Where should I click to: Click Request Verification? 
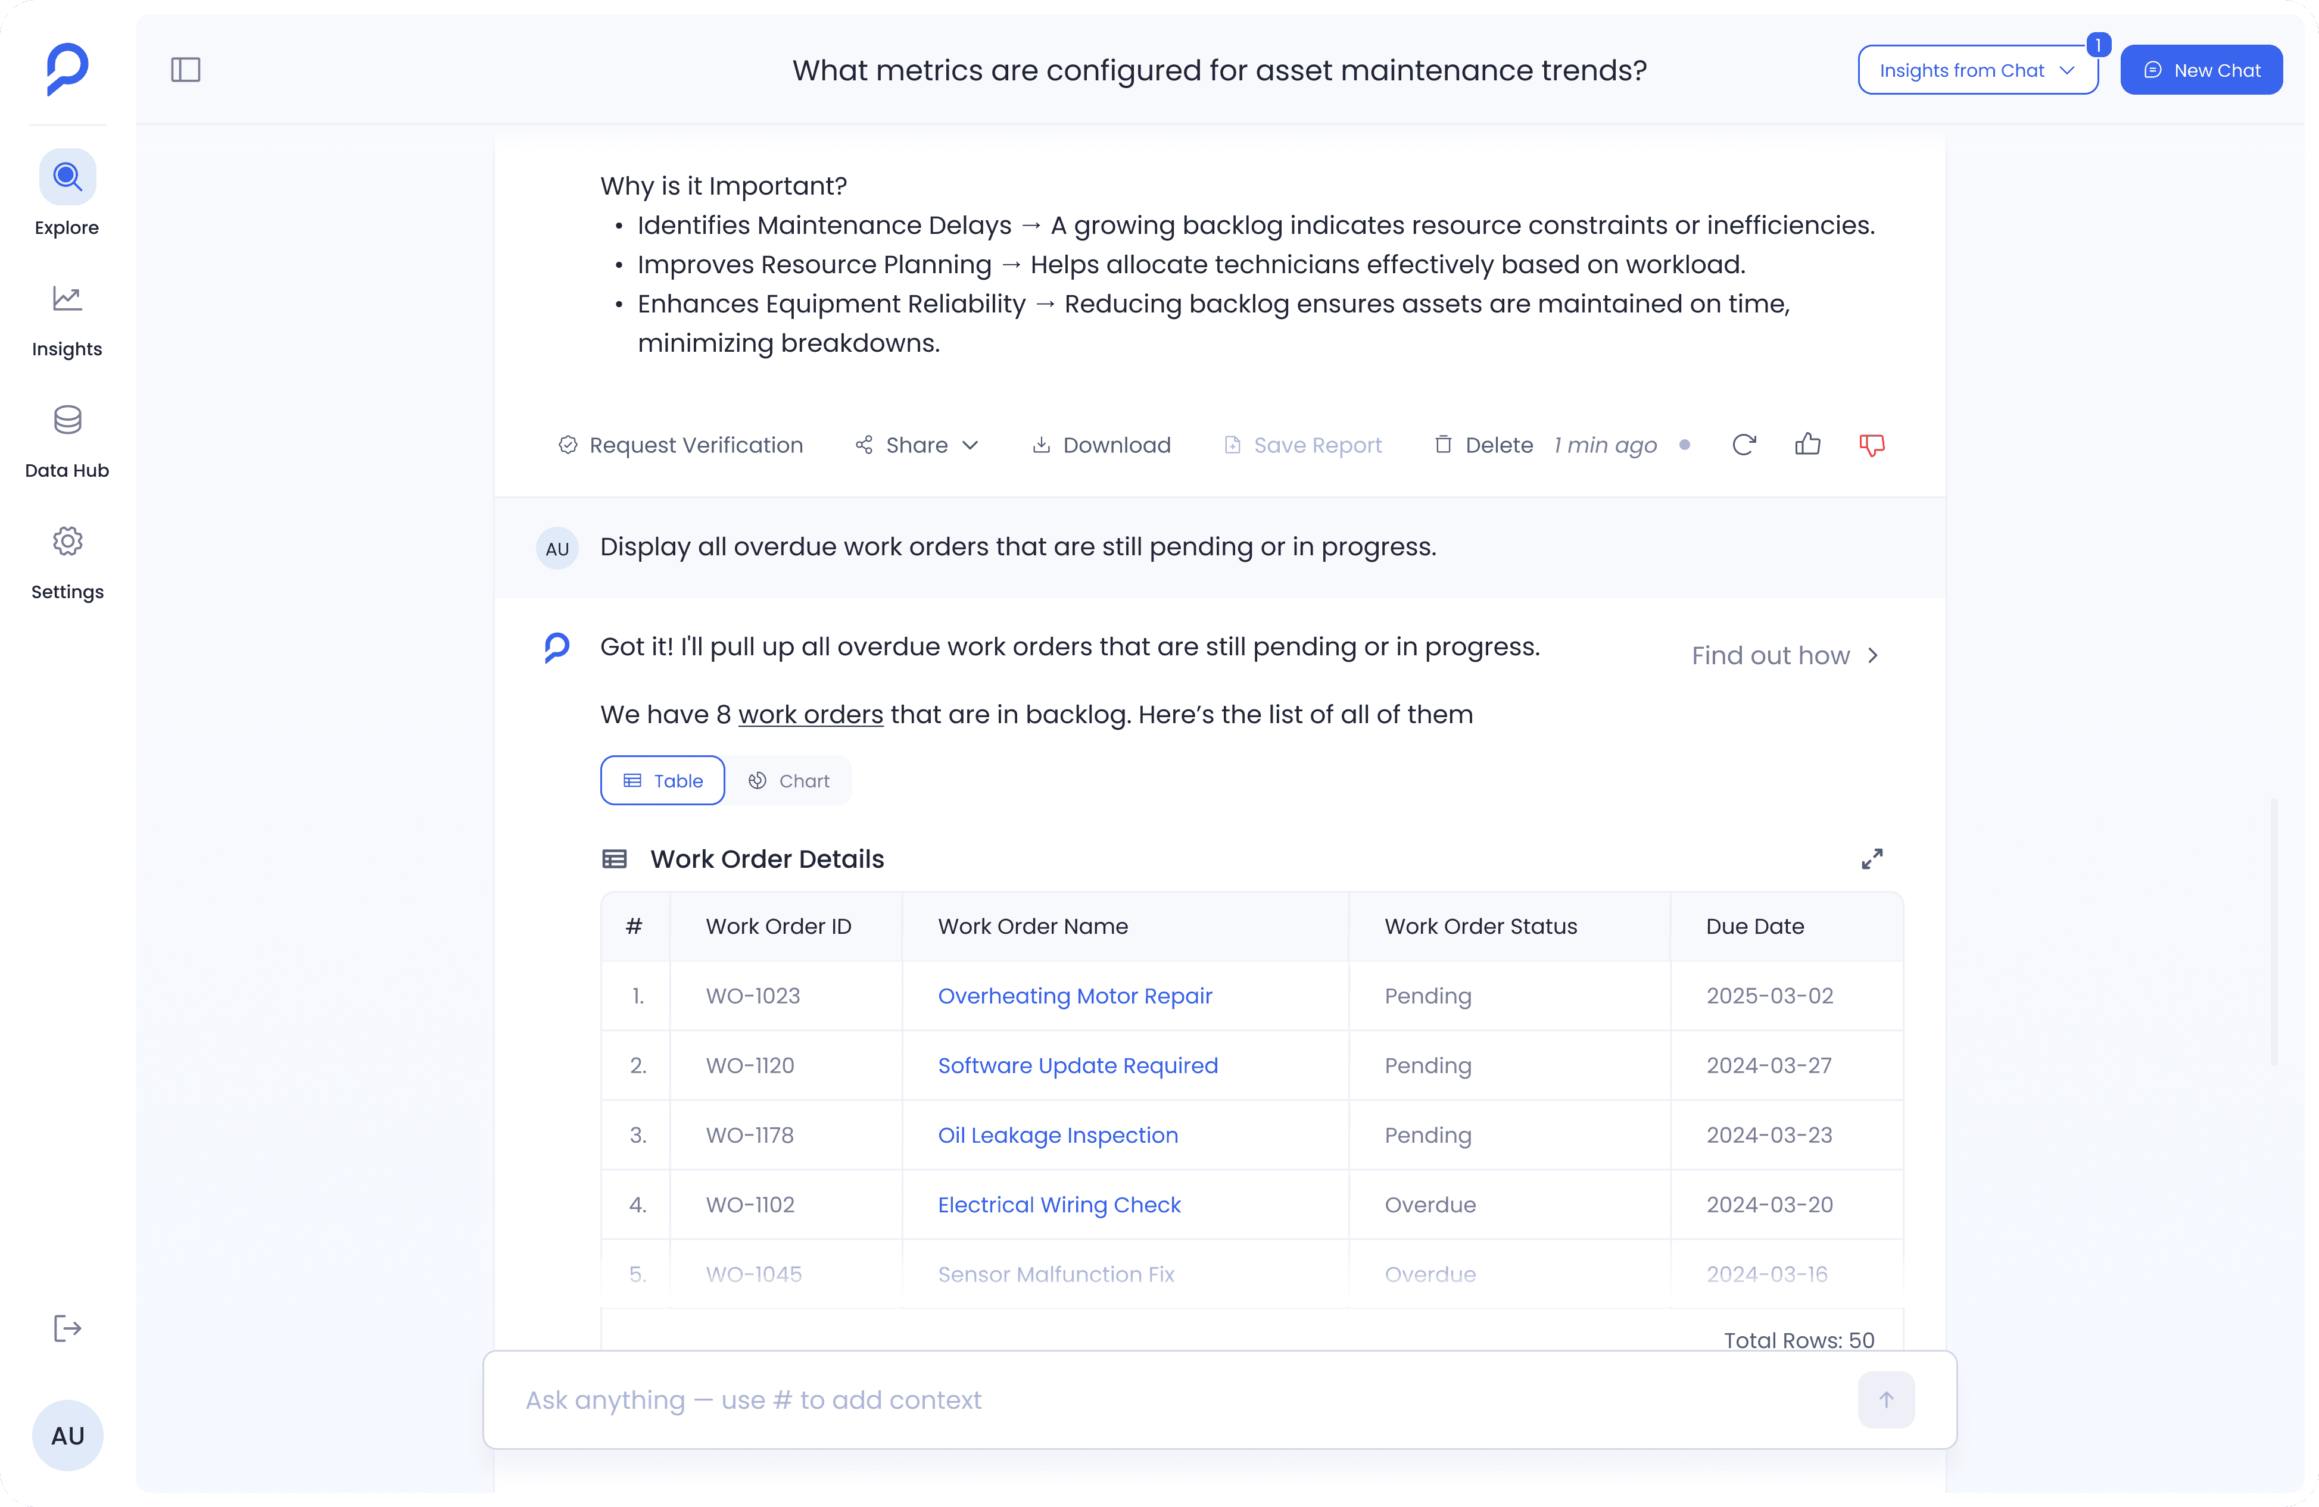pos(681,445)
